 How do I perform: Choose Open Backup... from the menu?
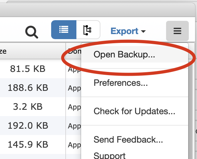pyautogui.click(x=124, y=55)
